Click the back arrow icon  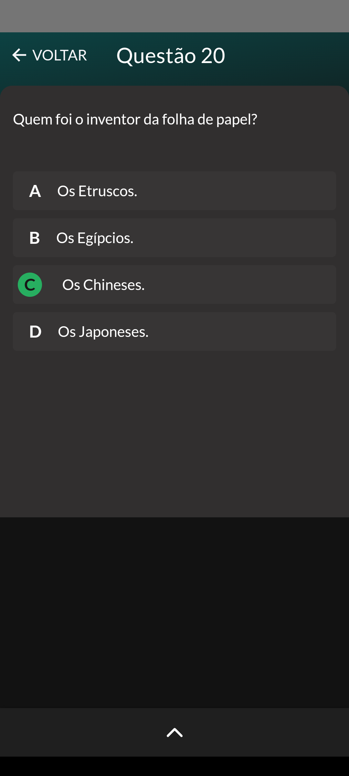tap(19, 55)
